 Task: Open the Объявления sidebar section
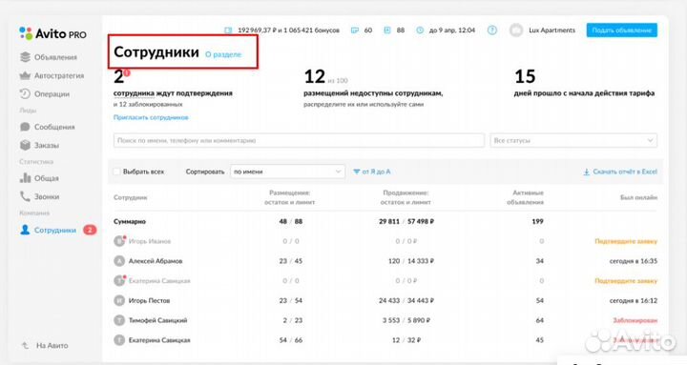click(49, 57)
